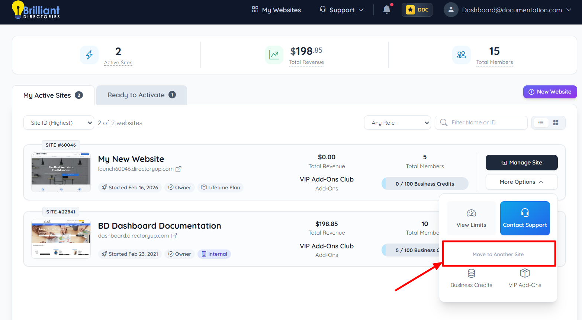
Task: Click VIP Add-Ons Club under My New Website
Action: point(327,179)
